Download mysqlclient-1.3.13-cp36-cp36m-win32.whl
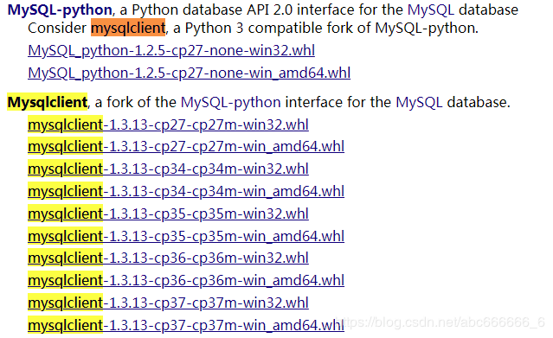This screenshot has height=338, width=553. tap(168, 258)
